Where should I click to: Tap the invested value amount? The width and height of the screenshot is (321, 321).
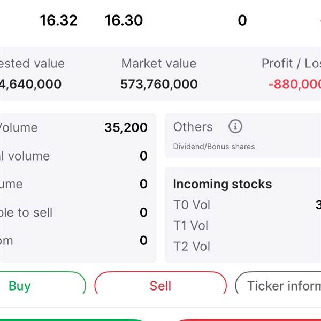(30, 84)
